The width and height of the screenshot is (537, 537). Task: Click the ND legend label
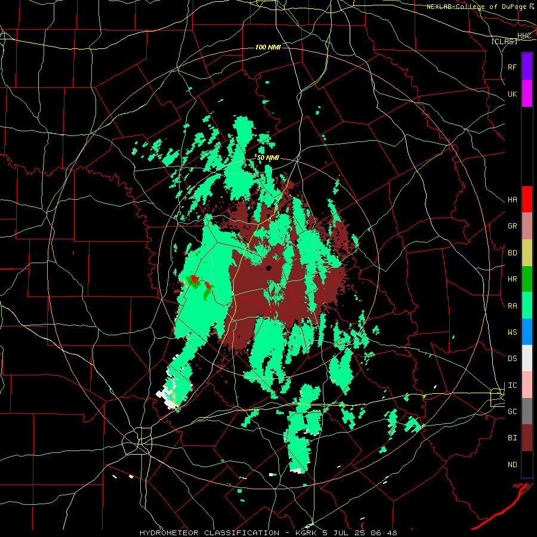(512, 464)
